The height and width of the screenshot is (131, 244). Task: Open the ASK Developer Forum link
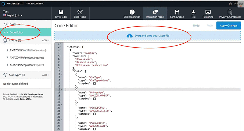pos(34,94)
